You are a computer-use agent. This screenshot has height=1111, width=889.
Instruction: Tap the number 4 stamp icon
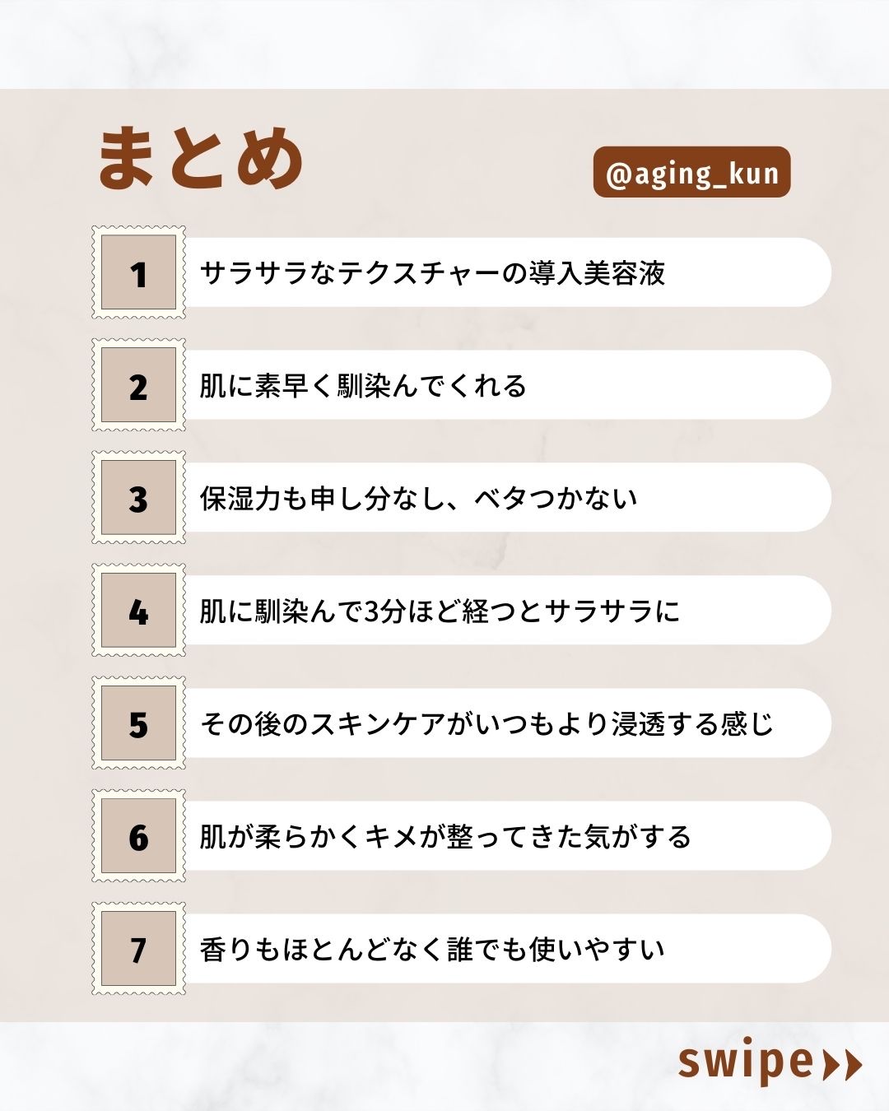coord(138,611)
